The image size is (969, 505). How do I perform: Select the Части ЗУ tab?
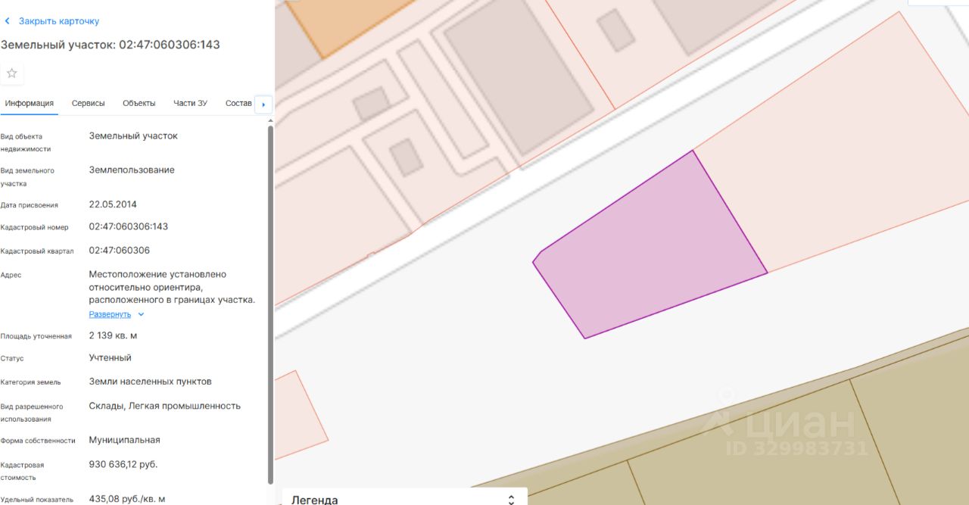(x=190, y=103)
